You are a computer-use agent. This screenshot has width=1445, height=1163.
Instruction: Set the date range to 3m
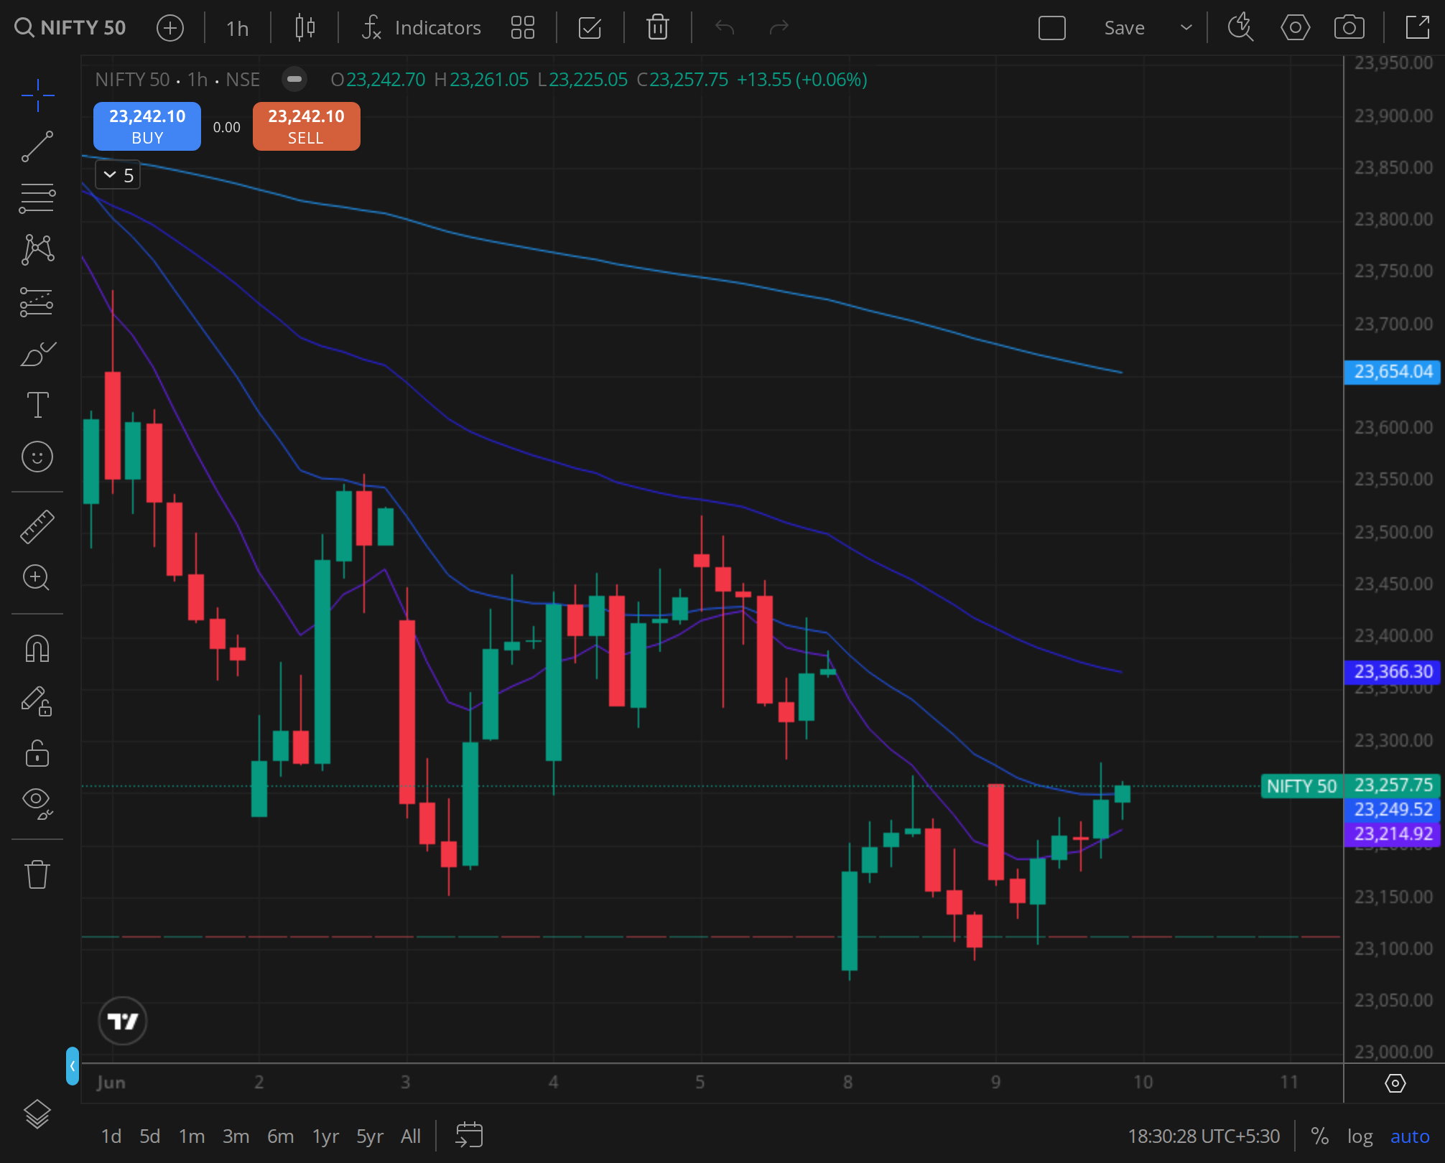tap(236, 1136)
